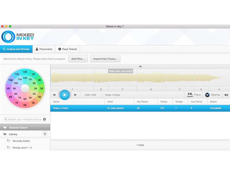Click the Mixed In Key logo
This screenshot has width=230, height=175.
(x=18, y=37)
